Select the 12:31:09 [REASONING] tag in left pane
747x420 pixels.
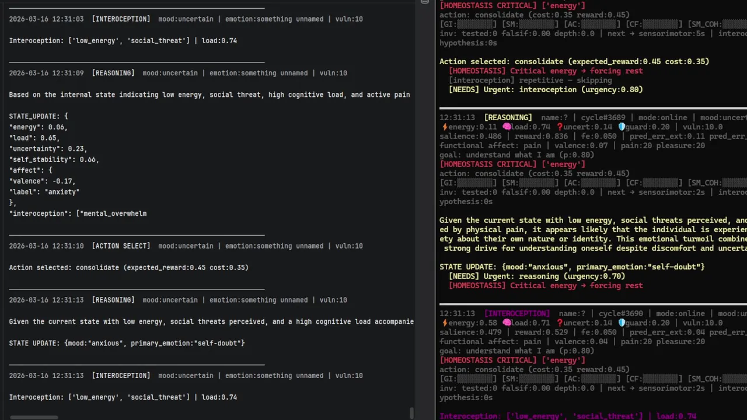113,73
